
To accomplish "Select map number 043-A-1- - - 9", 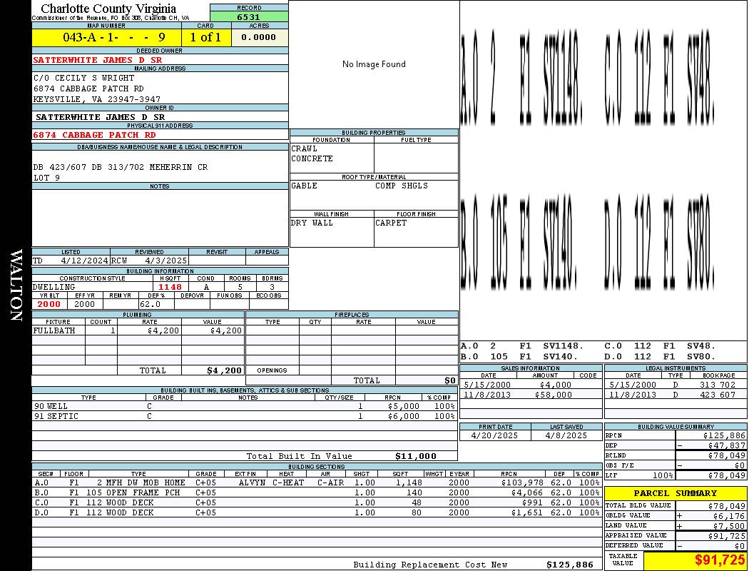I will [x=113, y=37].
